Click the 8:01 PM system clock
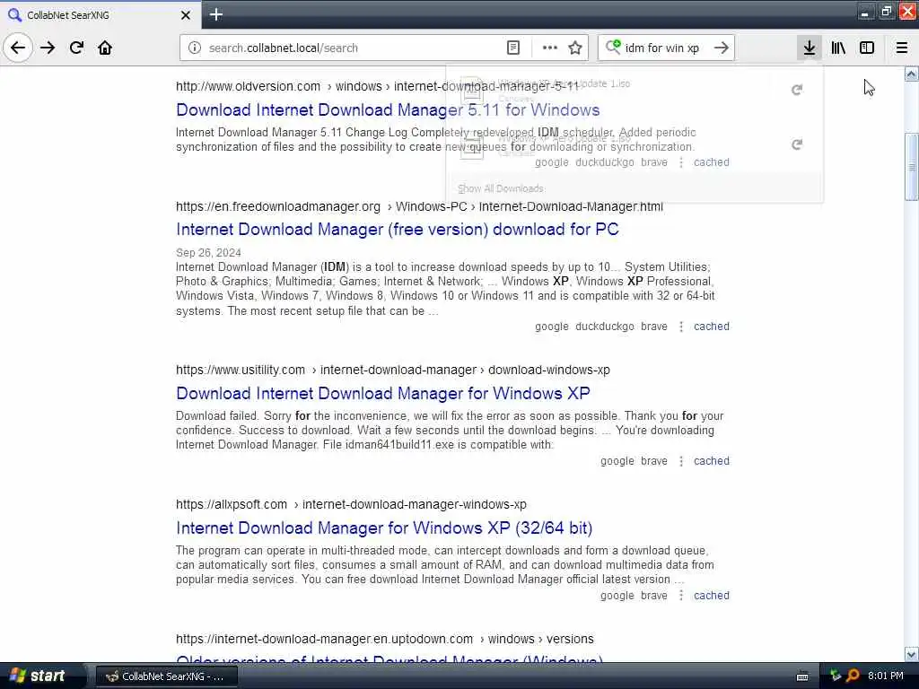The image size is (919, 689). point(886,676)
